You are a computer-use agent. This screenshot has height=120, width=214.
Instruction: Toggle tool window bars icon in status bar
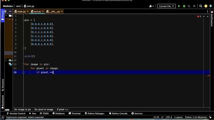click(3, 117)
